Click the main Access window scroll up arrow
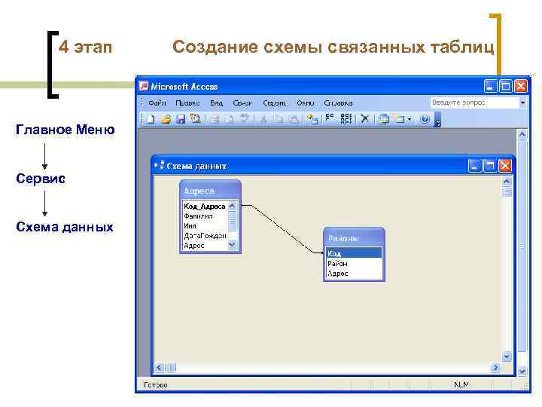 [522, 134]
